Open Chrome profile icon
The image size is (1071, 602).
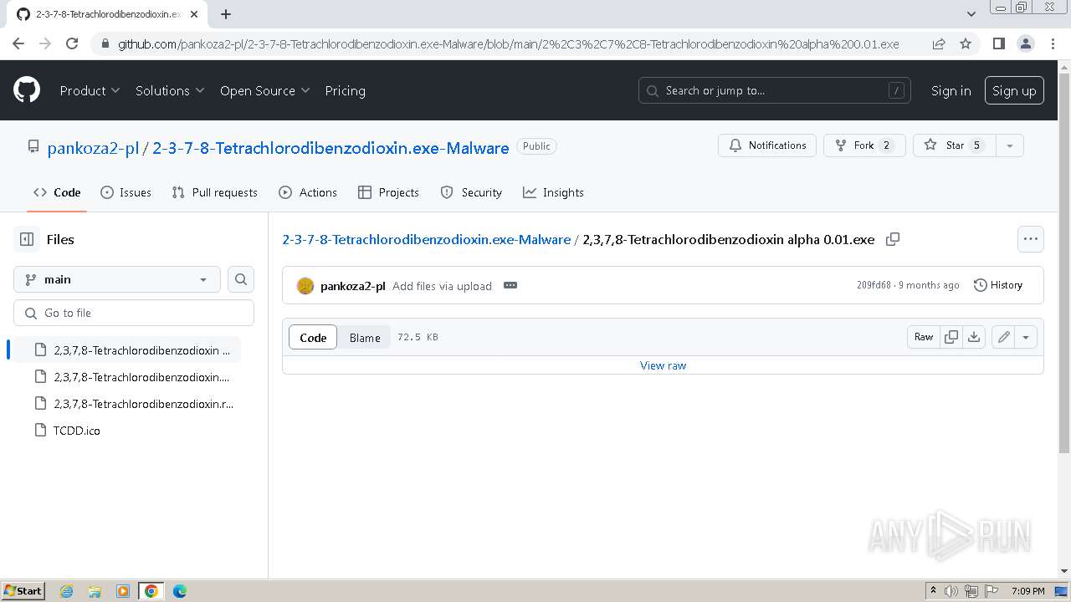(x=1025, y=43)
